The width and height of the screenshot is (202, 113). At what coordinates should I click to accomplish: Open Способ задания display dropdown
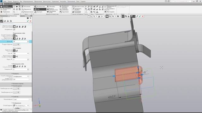pyautogui.click(x=21, y=105)
